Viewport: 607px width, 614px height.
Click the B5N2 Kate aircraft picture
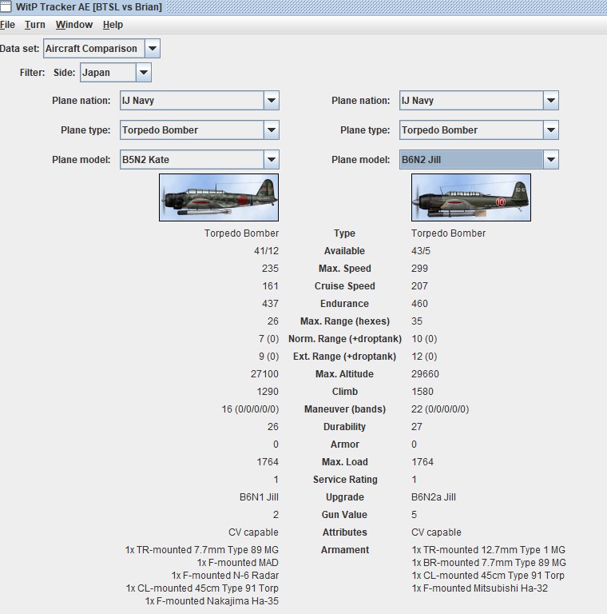[x=219, y=197]
